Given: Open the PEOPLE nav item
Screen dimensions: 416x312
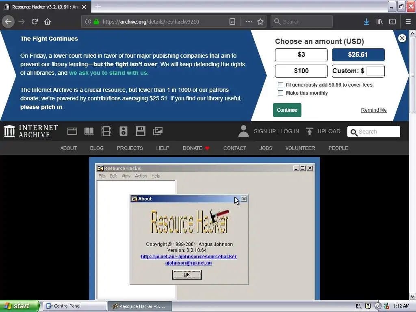Looking at the screenshot, I should [338, 148].
